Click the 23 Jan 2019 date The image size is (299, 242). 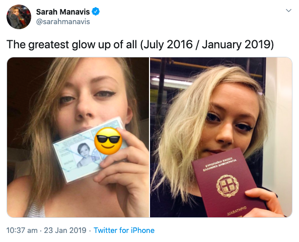pos(65,230)
